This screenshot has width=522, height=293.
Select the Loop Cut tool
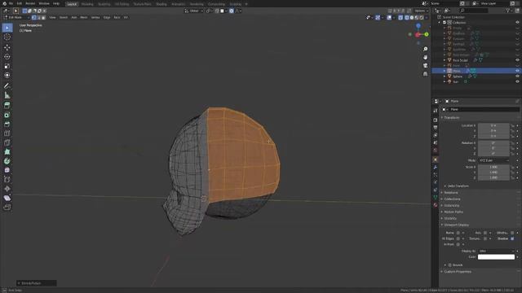[7, 133]
